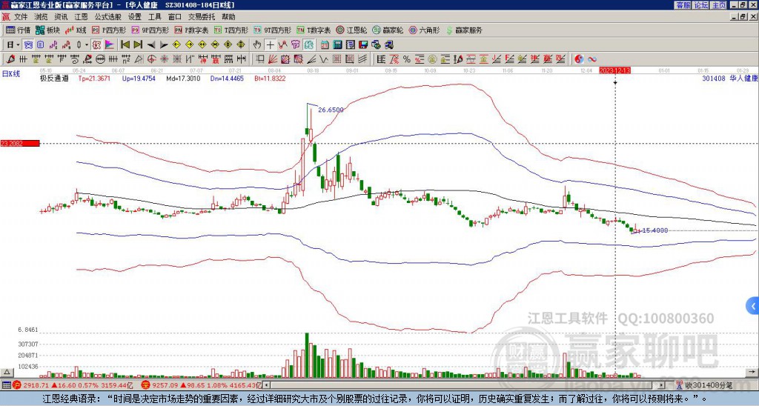759x406 pixels.
Task: Click the 客服 link in title bar
Action: click(683, 5)
